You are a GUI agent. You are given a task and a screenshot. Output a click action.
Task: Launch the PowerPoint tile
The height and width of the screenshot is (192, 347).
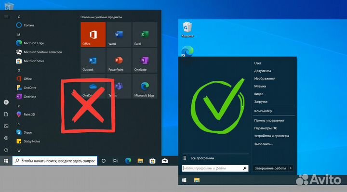(x=119, y=60)
